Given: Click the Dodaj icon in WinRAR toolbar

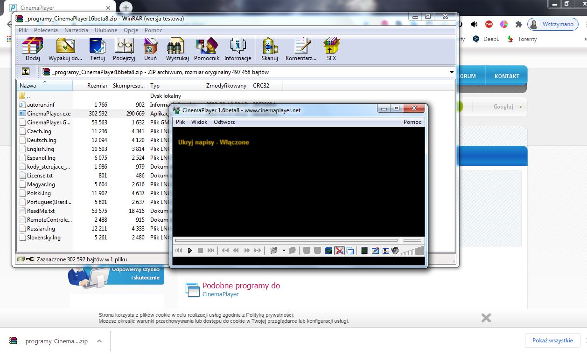Looking at the screenshot, I should [33, 49].
